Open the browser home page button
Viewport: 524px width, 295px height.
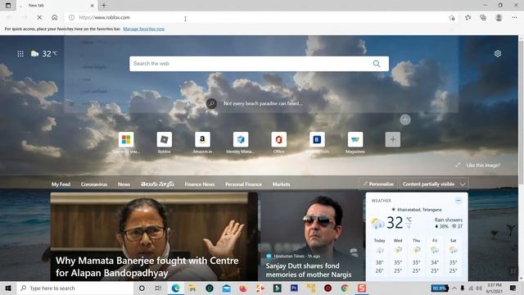(55, 17)
